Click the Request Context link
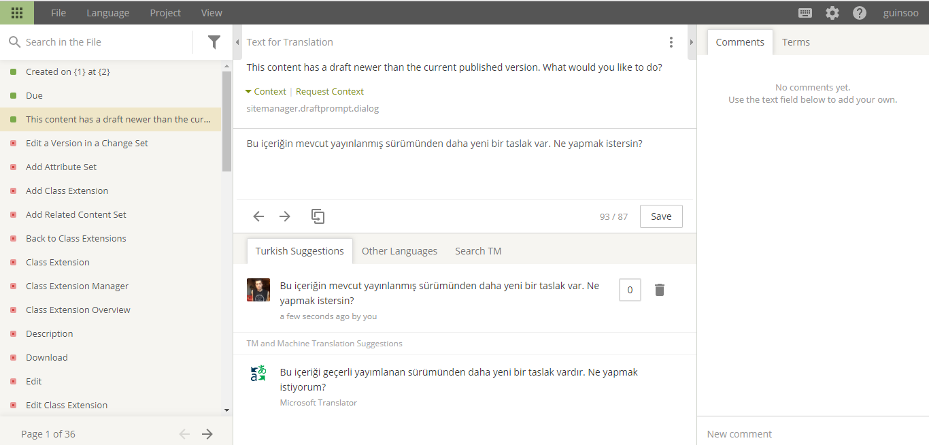Screen dimensions: 929x445 330,91
